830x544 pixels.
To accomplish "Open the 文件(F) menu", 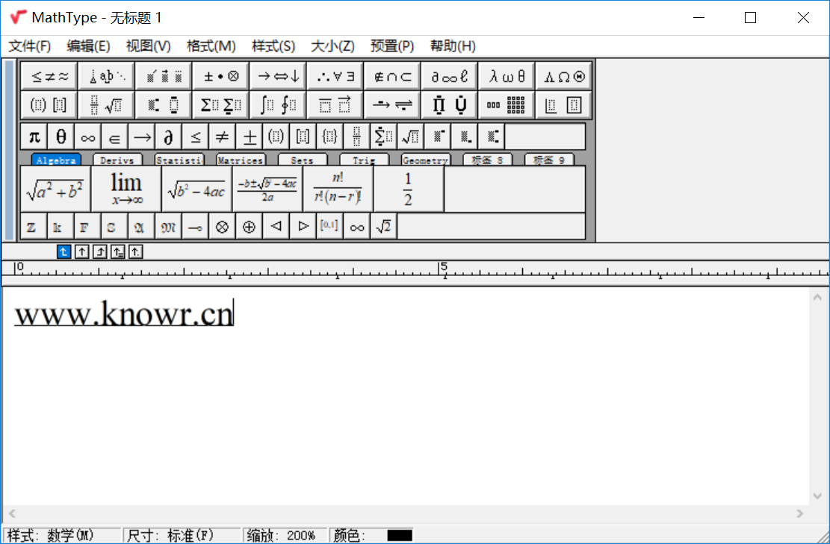I will (30, 46).
